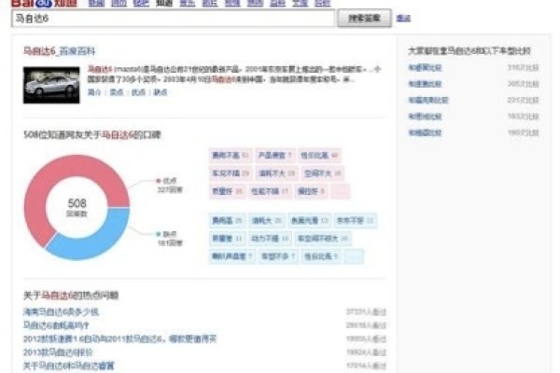The height and width of the screenshot is (373, 560).
Task: Select the 缺点 181回答 chart legend
Action: [x=170, y=239]
